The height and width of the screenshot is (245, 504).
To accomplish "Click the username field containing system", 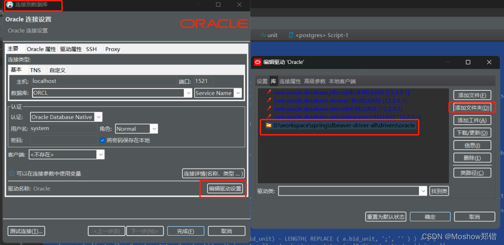I will point(64,128).
